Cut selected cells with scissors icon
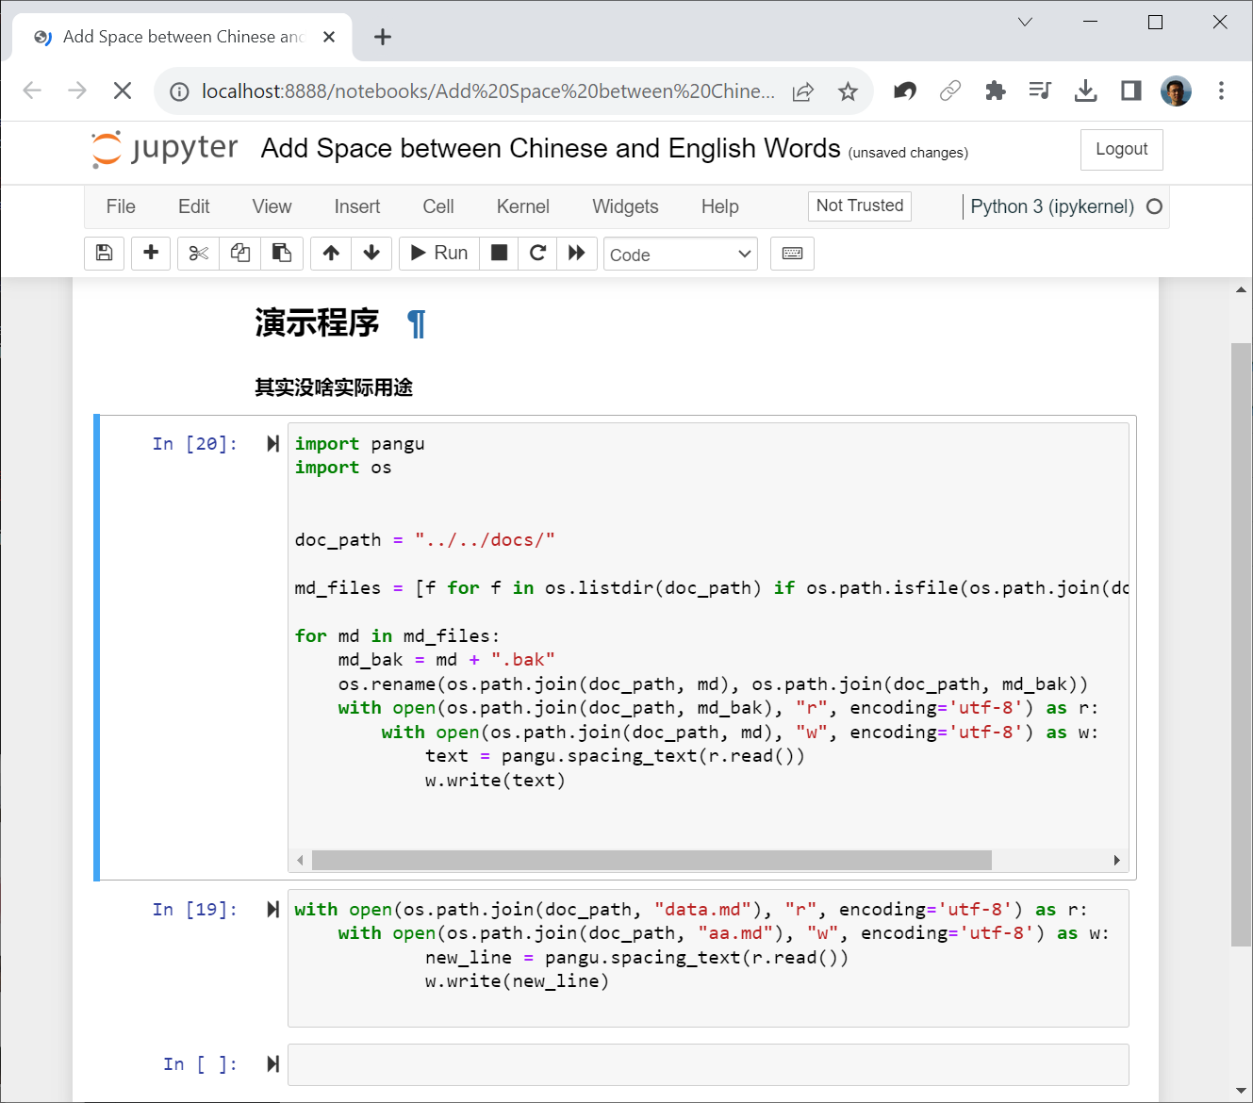This screenshot has height=1103, width=1253. point(198,253)
